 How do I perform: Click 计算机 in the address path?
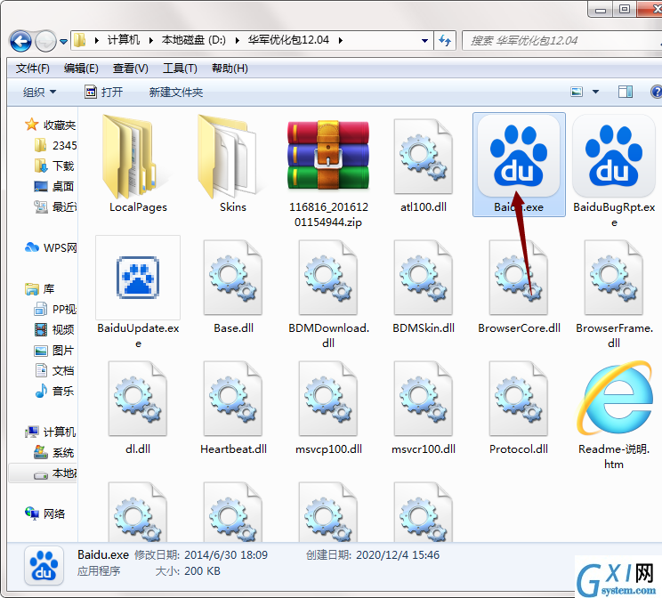(x=124, y=40)
